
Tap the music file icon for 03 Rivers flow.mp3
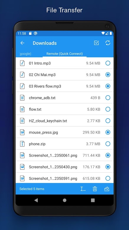22,86
